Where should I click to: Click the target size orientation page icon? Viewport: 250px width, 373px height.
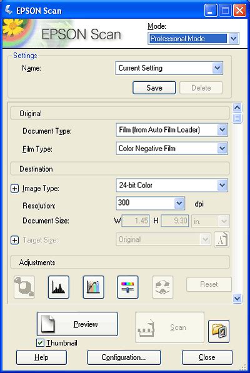[x=221, y=239]
